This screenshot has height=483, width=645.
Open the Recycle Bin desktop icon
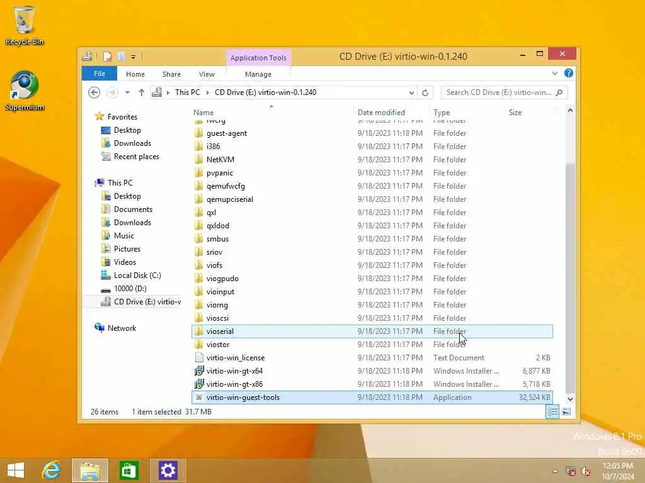tap(25, 25)
